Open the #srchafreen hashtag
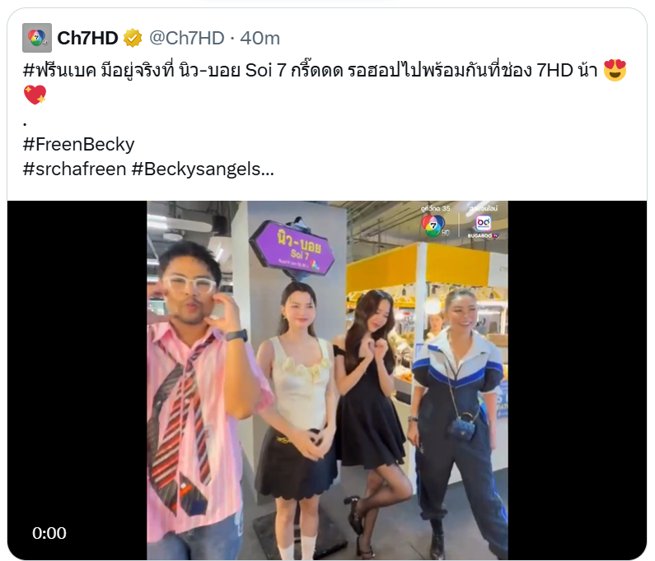Image resolution: width=655 pixels, height=561 pixels. pos(74,169)
